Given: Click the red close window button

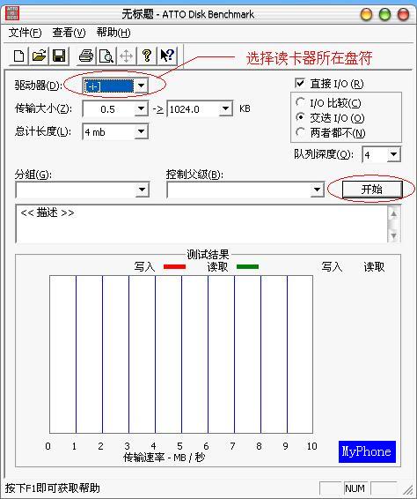Looking at the screenshot, I should (x=403, y=14).
